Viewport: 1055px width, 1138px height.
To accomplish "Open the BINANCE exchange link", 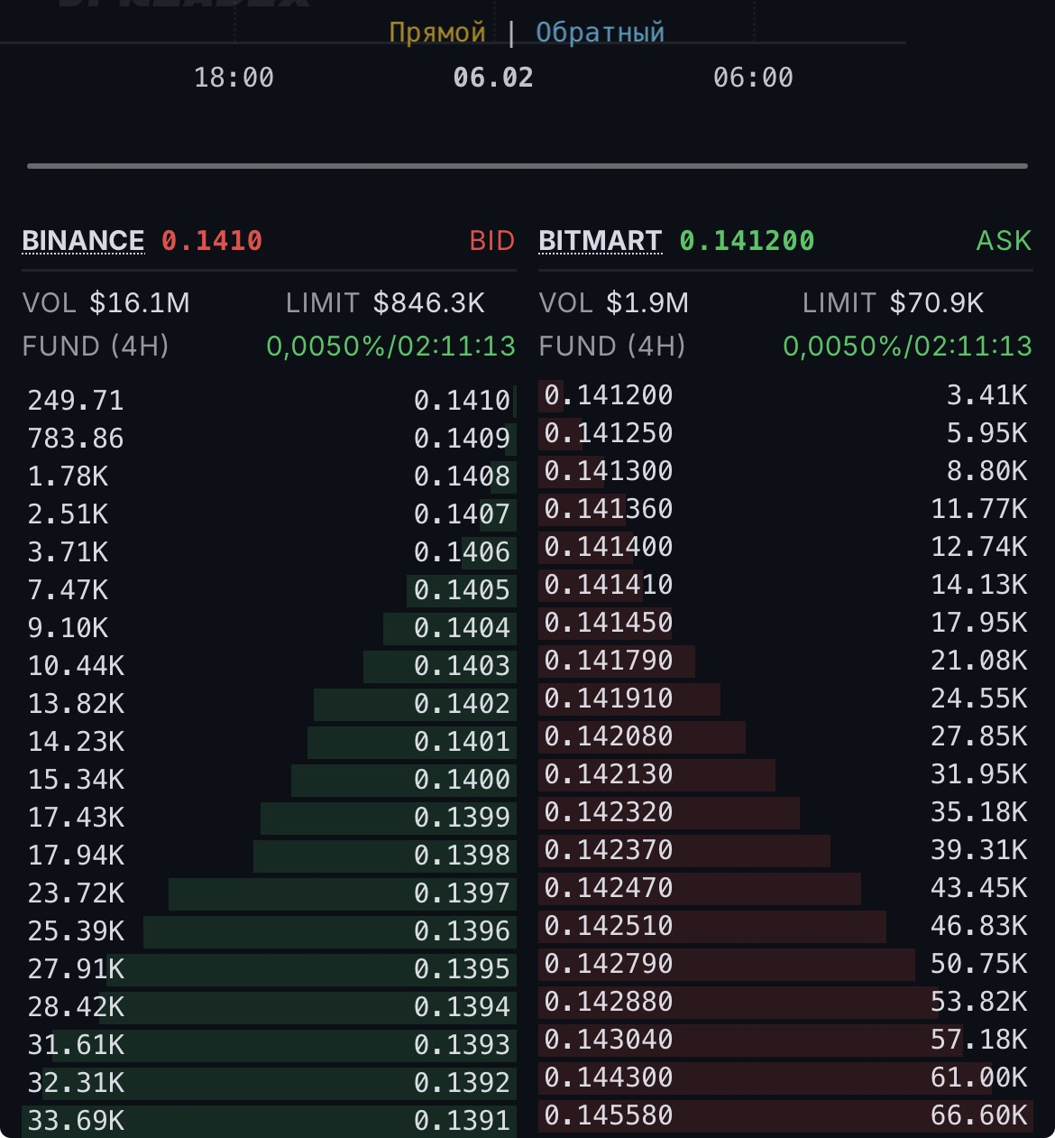I will (x=83, y=240).
